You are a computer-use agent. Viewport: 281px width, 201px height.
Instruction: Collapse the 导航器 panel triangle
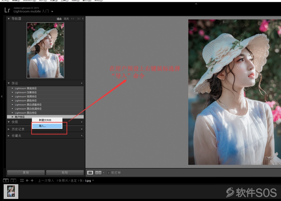click(9, 19)
